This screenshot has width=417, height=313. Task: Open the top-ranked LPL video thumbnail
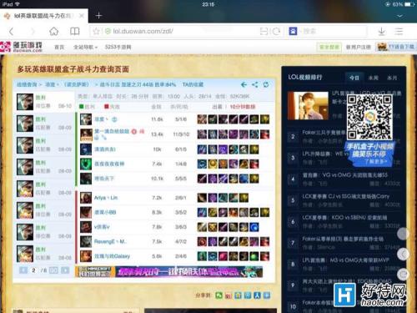[x=308, y=106]
